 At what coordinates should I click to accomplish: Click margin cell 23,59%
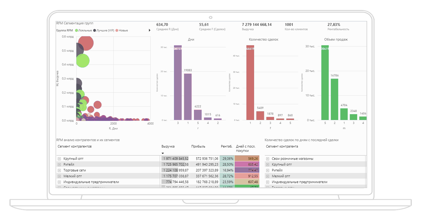(227, 182)
